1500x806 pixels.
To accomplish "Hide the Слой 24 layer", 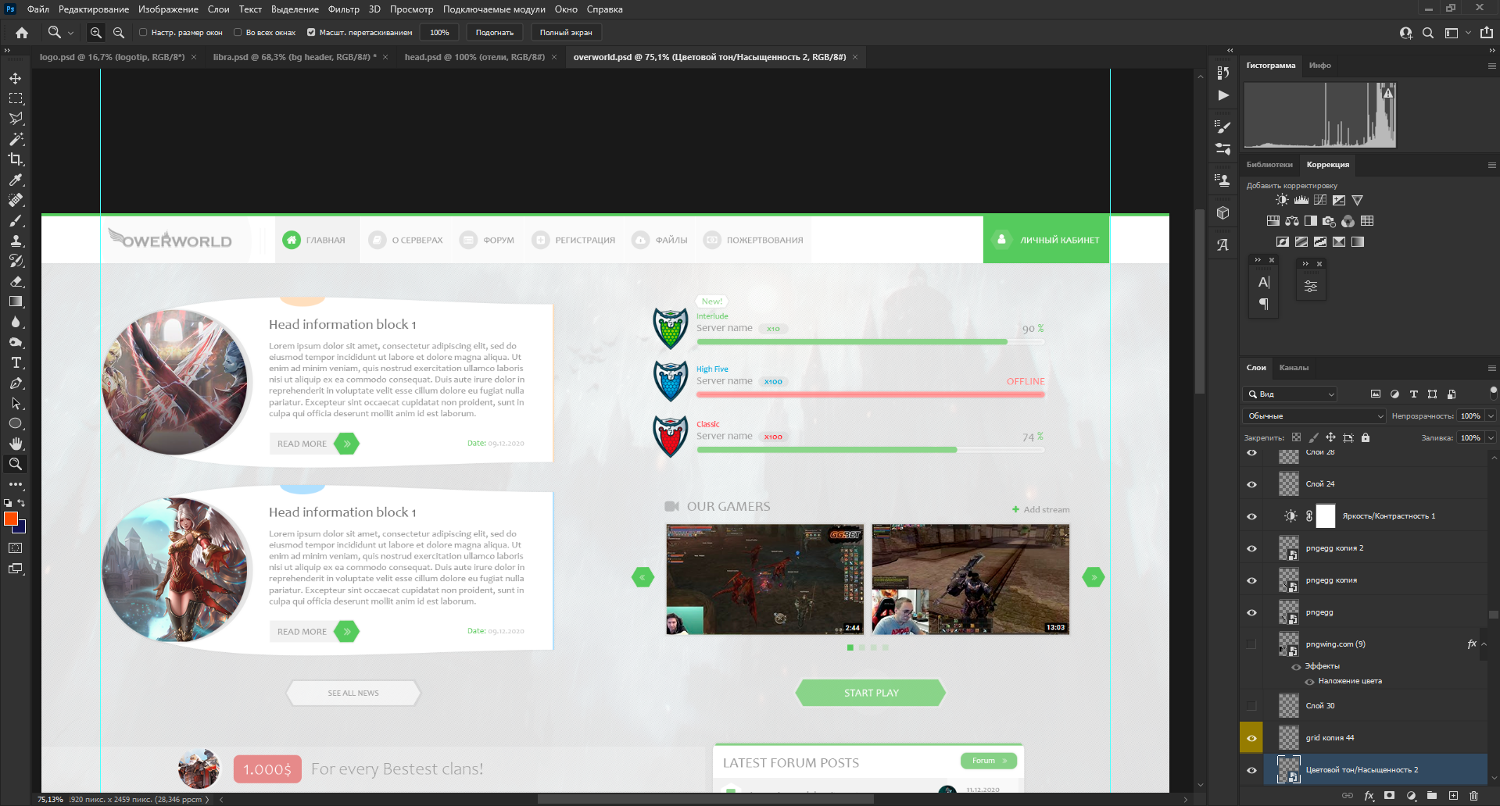I will tap(1251, 484).
